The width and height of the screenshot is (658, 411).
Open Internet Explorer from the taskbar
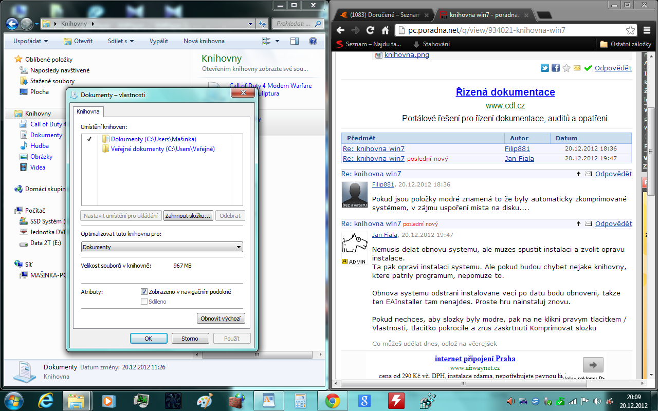click(x=45, y=400)
